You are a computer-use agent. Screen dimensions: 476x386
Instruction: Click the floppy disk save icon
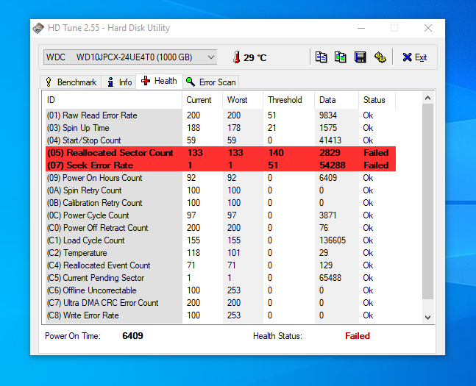click(x=360, y=57)
